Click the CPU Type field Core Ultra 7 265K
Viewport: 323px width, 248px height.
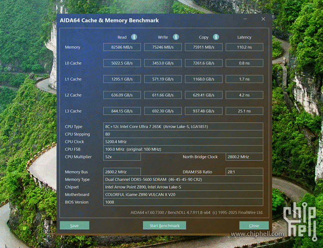(183, 126)
